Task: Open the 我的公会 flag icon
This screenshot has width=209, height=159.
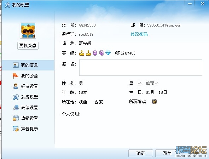Action: (16, 76)
